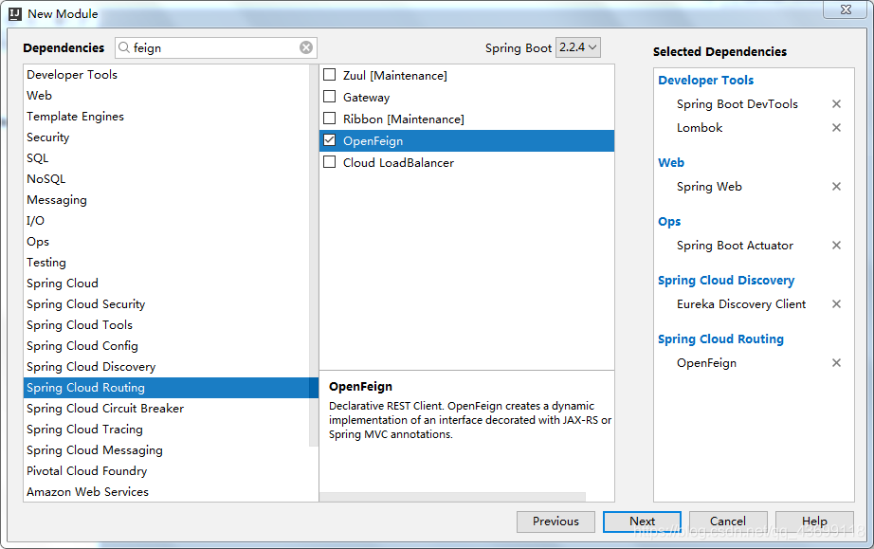Click the search magnifier icon

click(124, 48)
